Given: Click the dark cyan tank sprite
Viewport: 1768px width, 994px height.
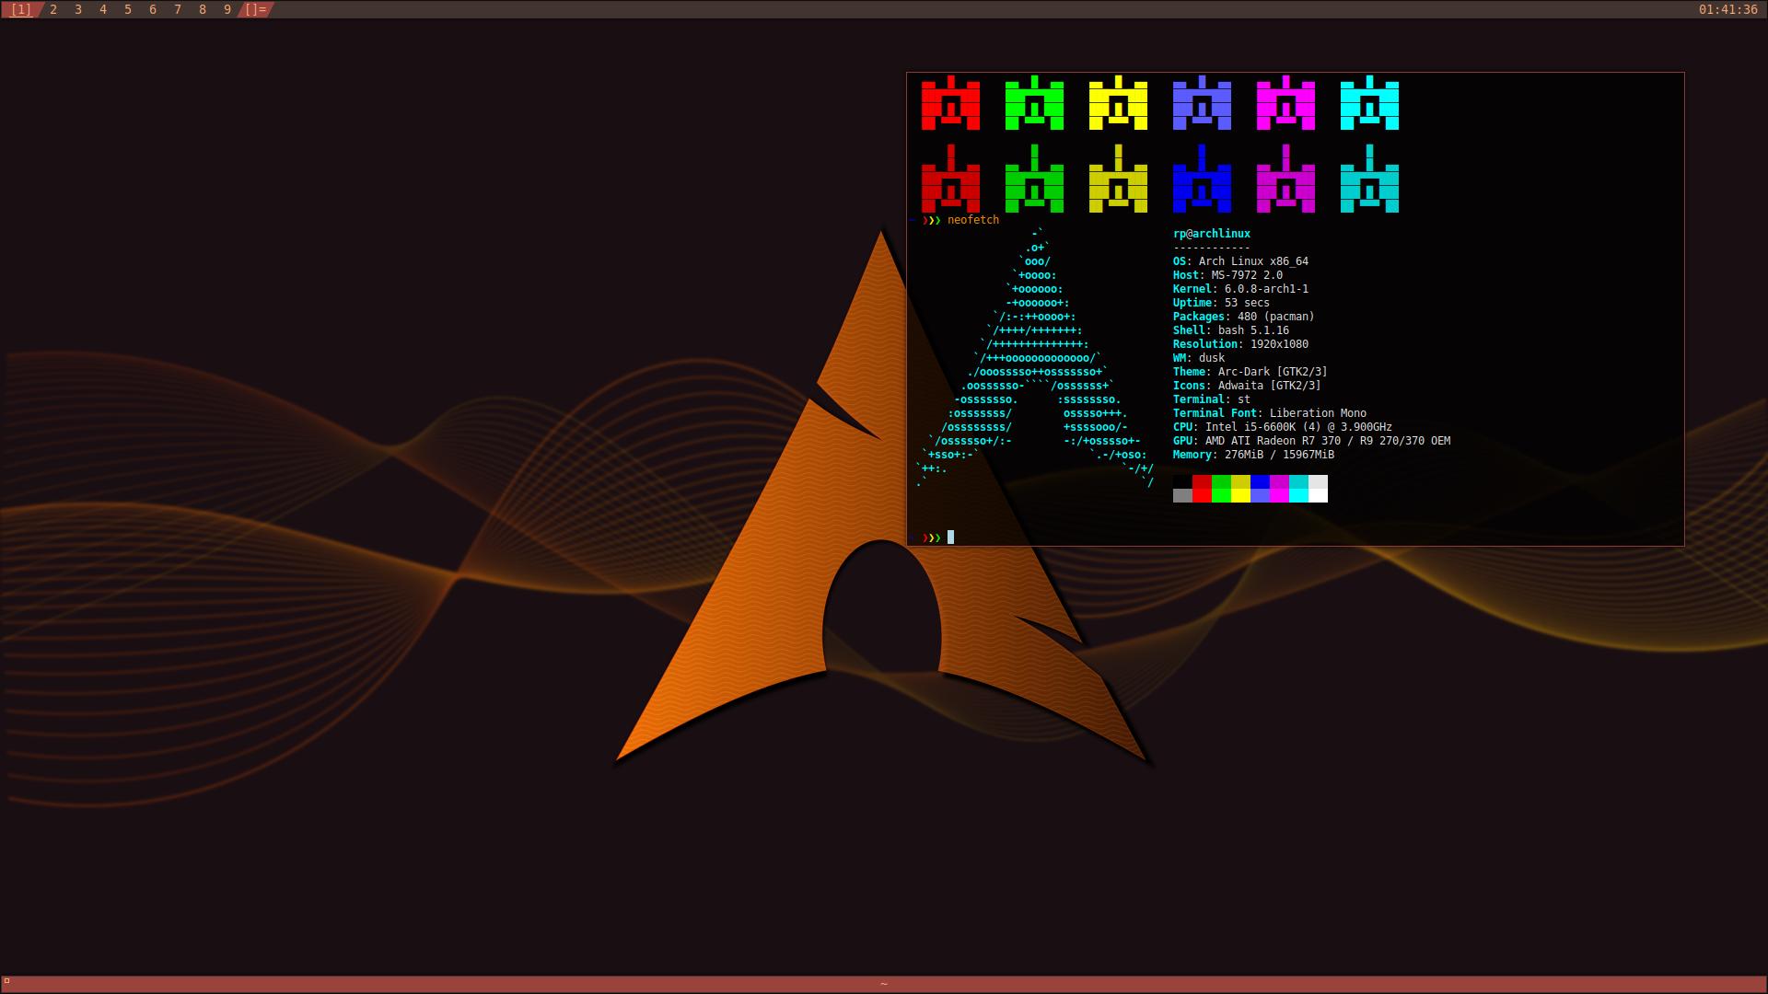Looking at the screenshot, I should tap(1370, 179).
